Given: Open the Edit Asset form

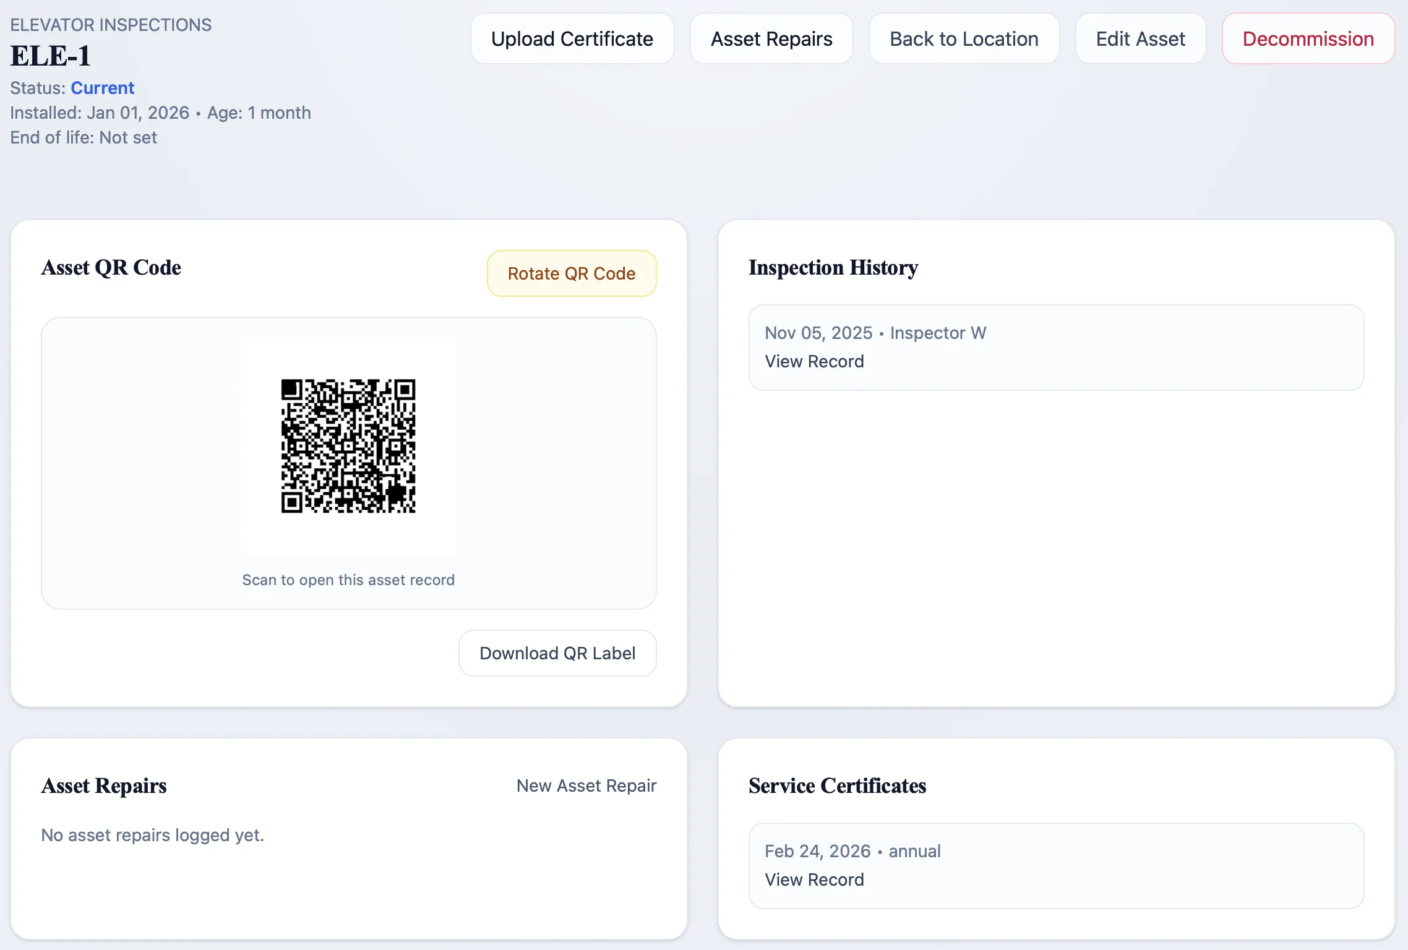Looking at the screenshot, I should point(1140,38).
